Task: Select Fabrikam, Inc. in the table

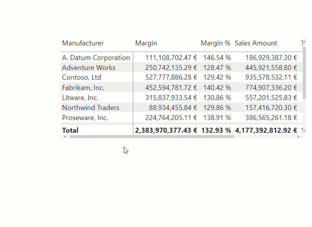Action: tap(83, 88)
